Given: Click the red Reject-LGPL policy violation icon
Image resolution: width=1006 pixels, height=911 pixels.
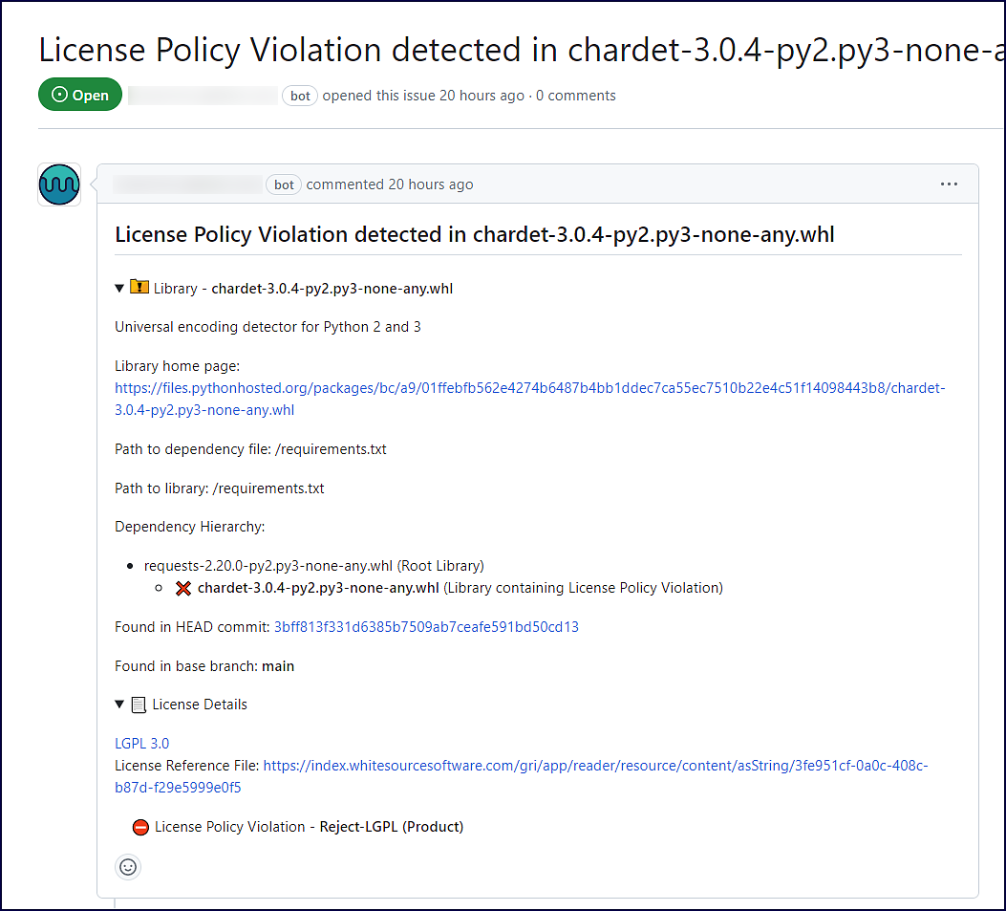Looking at the screenshot, I should click(x=141, y=827).
